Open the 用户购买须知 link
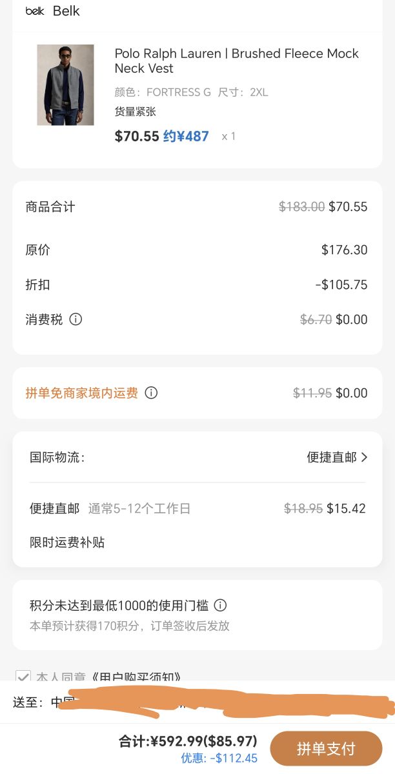Viewport: 395px width, 774px height. (x=136, y=677)
